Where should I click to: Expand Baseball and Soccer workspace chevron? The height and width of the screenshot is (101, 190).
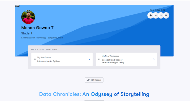(154, 59)
